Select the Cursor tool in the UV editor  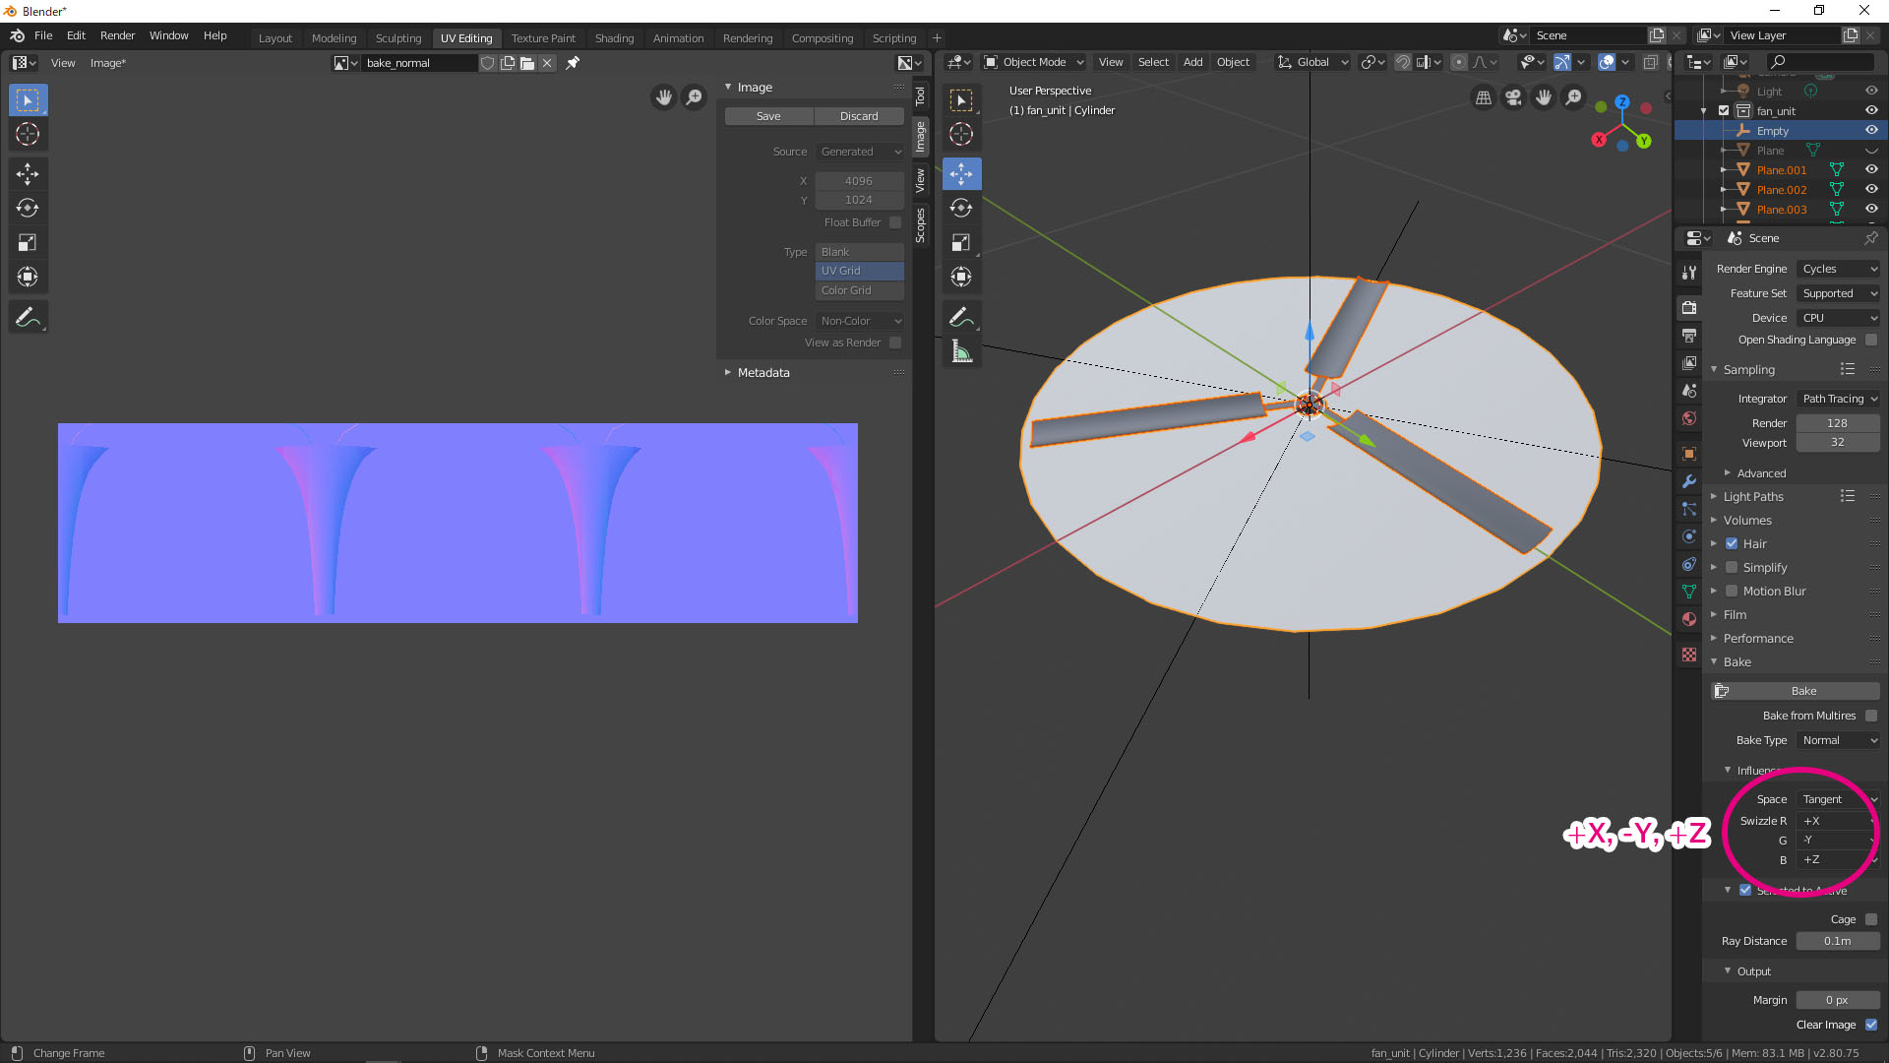[28, 134]
